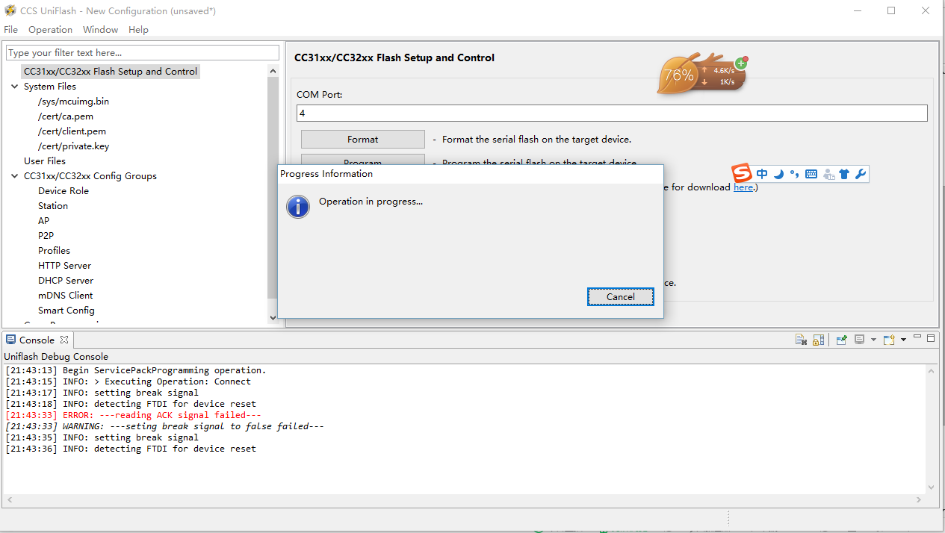Open the Display Selected Console dropdown arrow
Viewport: 945px width, 533px height.
coord(873,340)
